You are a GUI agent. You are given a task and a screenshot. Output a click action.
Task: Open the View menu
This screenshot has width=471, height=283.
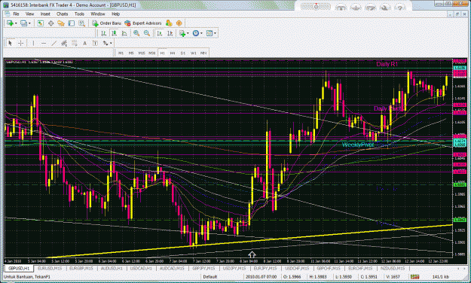pyautogui.click(x=29, y=14)
